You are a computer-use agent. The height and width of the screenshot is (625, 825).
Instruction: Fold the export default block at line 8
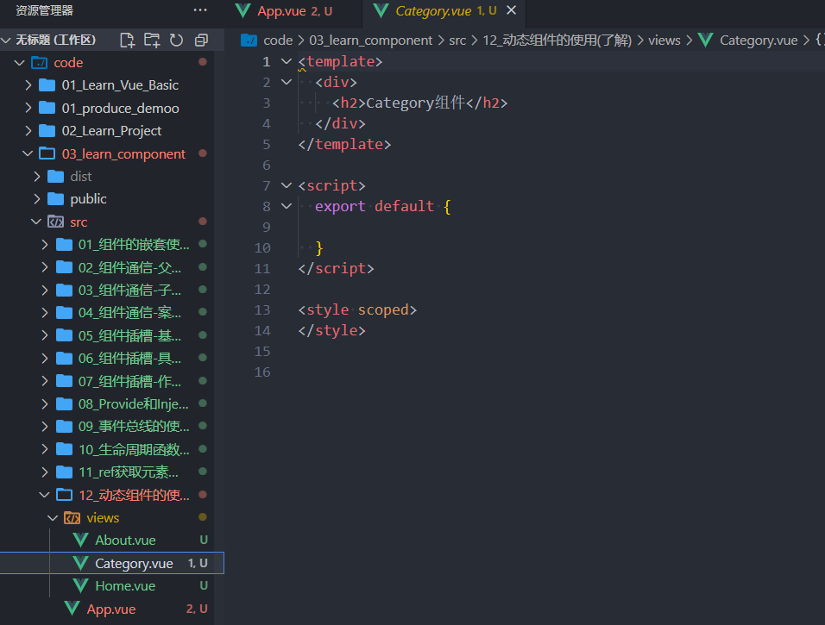pos(287,206)
